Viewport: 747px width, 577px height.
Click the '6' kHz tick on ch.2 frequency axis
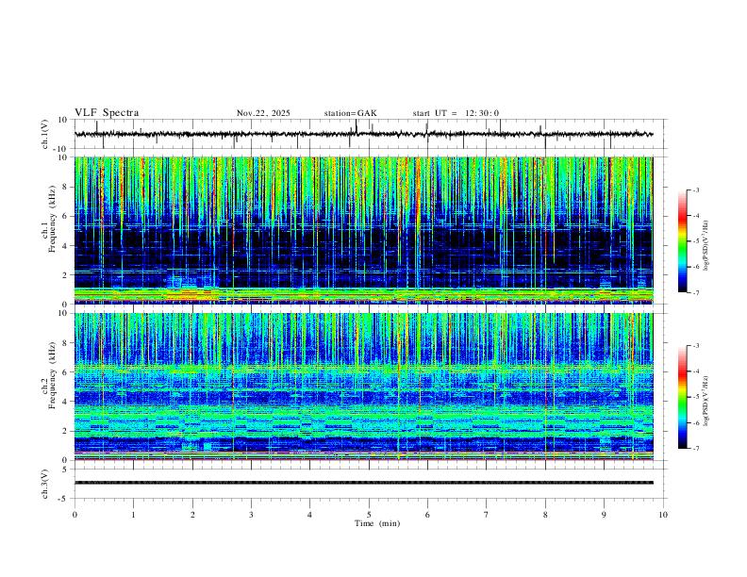coord(65,372)
